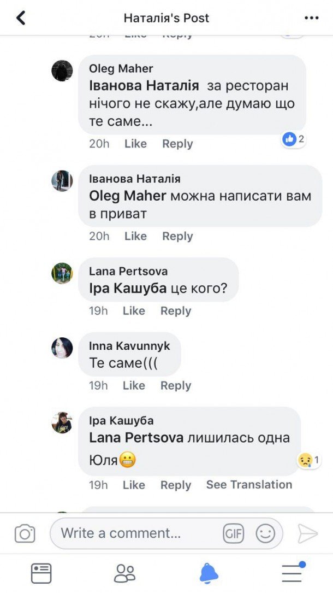The height and width of the screenshot is (593, 333).
Task: Reply to Іванова Наталія's comment
Action: click(x=177, y=236)
